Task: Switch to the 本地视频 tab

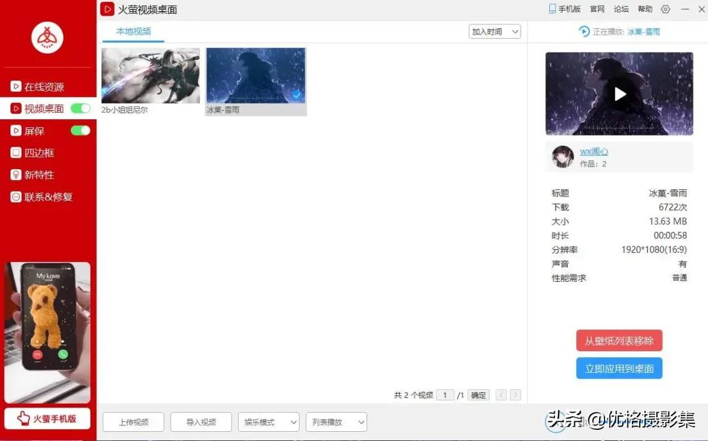Action: tap(132, 31)
